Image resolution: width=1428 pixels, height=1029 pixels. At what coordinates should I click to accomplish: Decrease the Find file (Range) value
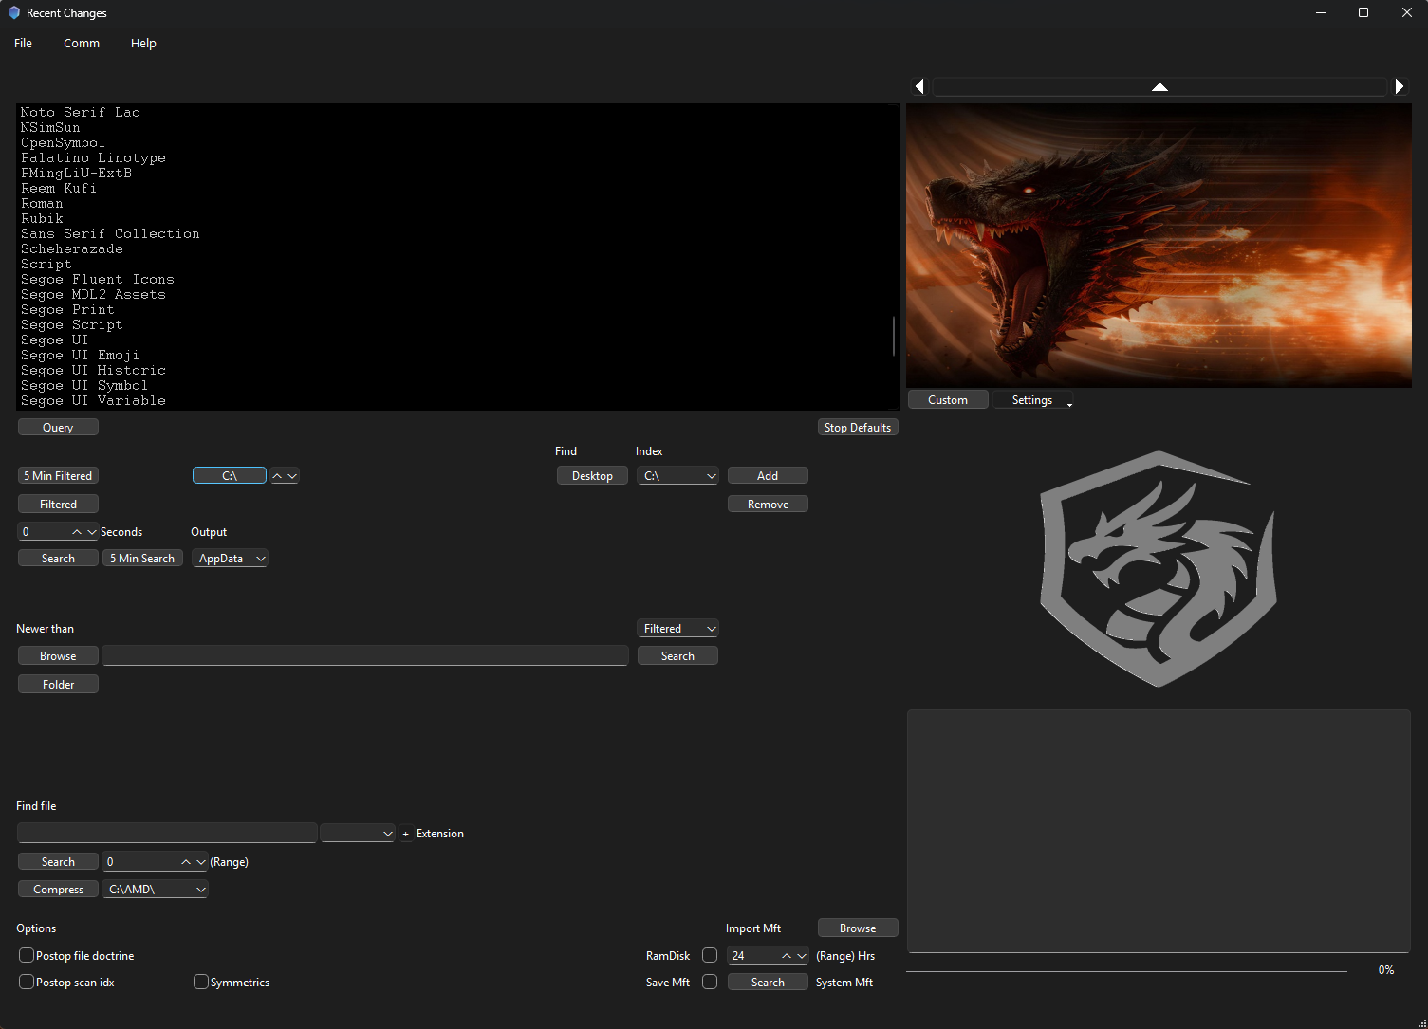[x=200, y=862]
